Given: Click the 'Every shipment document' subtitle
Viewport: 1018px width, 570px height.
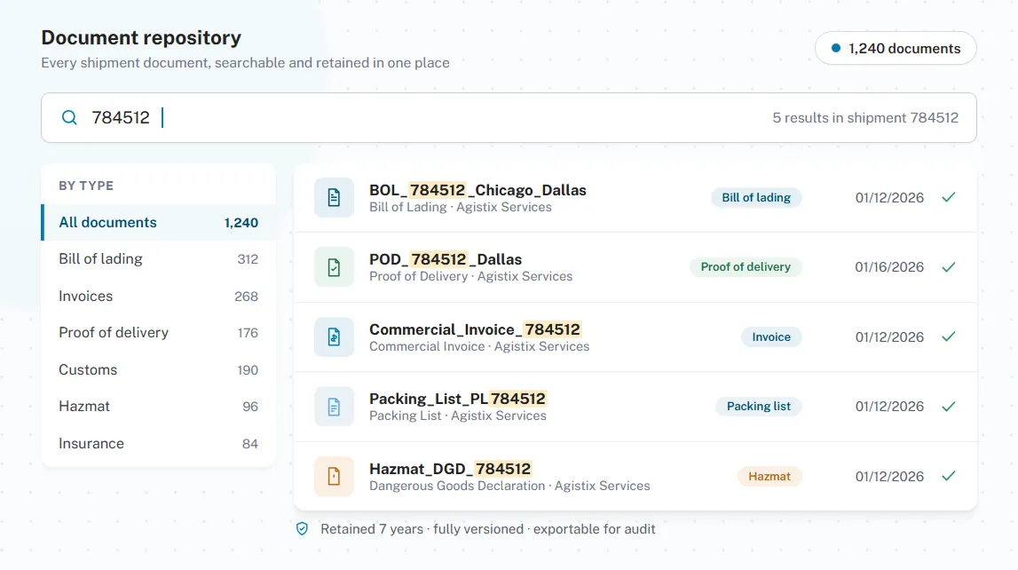Looking at the screenshot, I should click(x=246, y=63).
